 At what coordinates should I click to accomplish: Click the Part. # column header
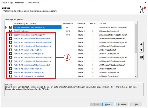click(93, 23)
